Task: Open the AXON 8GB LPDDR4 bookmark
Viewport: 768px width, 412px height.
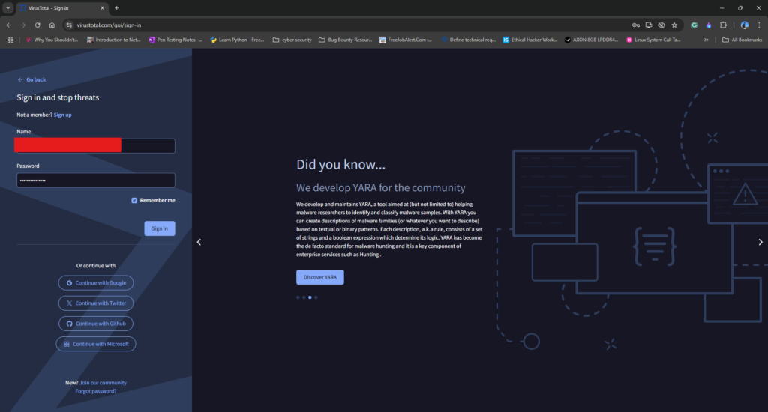Action: click(591, 40)
